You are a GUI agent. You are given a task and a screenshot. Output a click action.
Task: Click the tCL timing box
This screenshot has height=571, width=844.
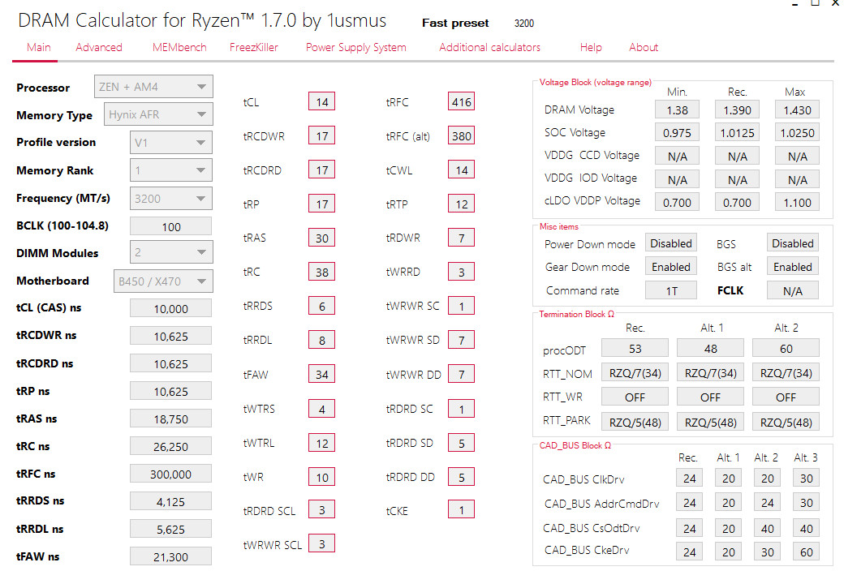322,101
